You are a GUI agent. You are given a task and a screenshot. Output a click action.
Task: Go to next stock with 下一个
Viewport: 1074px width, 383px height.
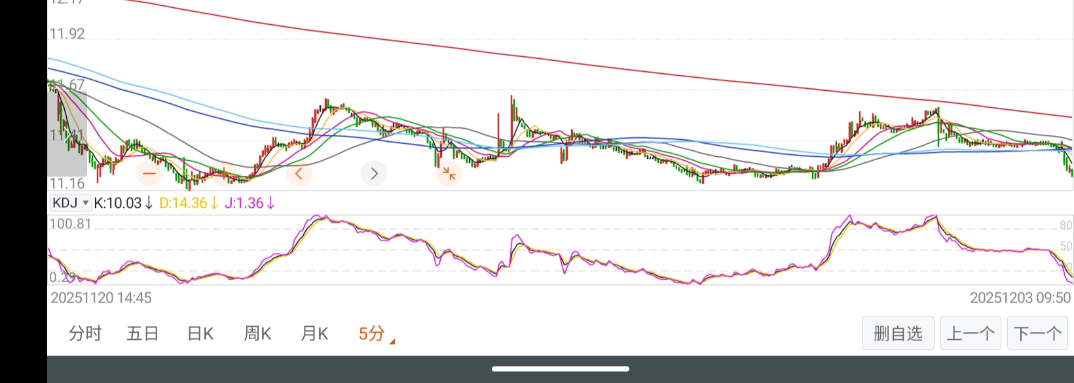tap(1037, 333)
